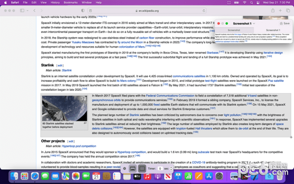Open the File menu
Viewport: 294px width, 184px height.
(x=25, y=2)
